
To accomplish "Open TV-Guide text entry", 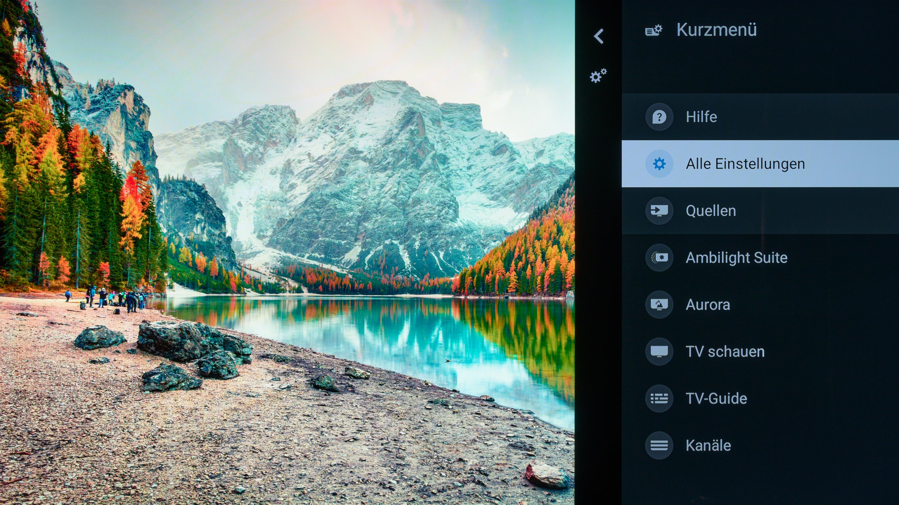I will tap(716, 398).
